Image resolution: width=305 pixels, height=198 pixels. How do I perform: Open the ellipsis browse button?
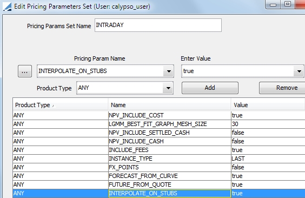pyautogui.click(x=25, y=71)
